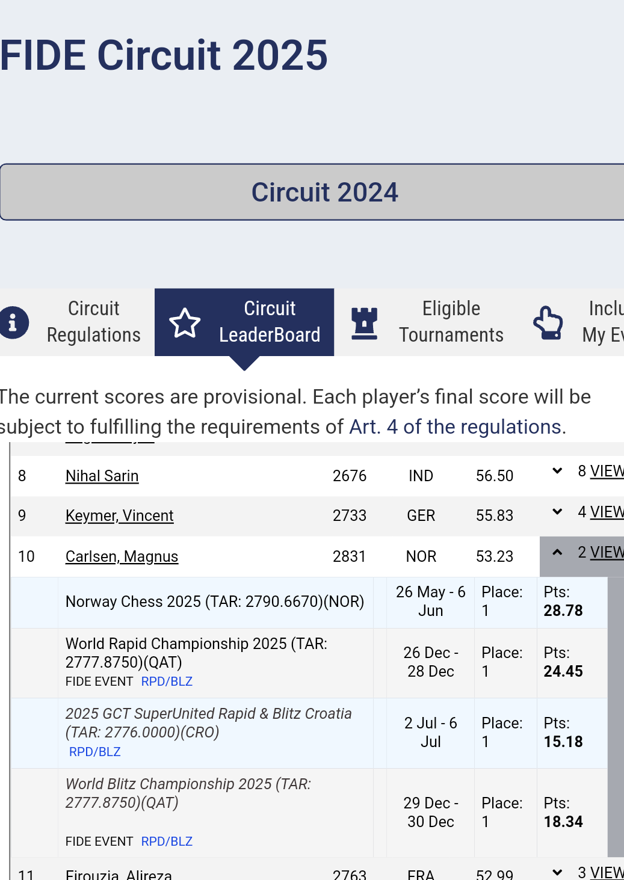
Task: Expand Firouzja, Alireza's results chevron
Action: click(x=557, y=872)
